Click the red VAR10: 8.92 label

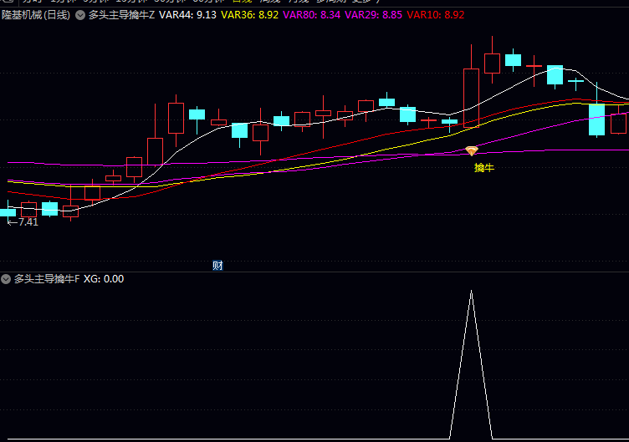pyautogui.click(x=436, y=15)
